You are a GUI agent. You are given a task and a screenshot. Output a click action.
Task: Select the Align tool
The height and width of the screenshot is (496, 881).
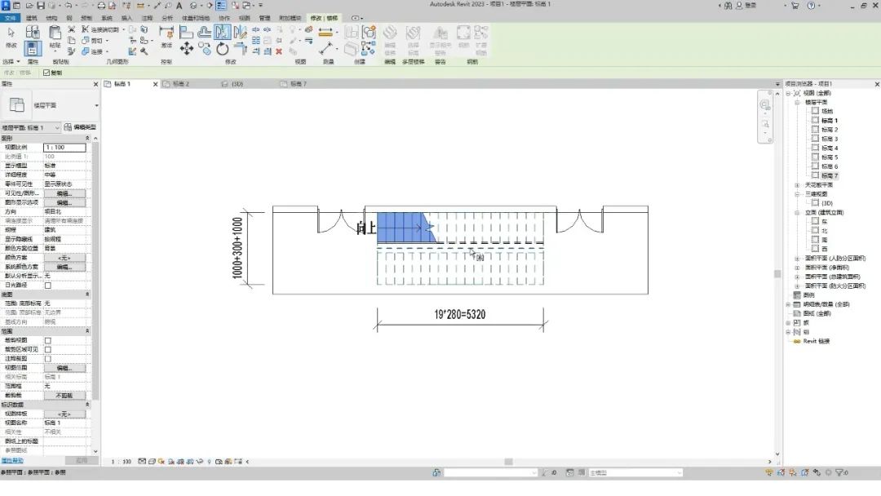pos(187,32)
